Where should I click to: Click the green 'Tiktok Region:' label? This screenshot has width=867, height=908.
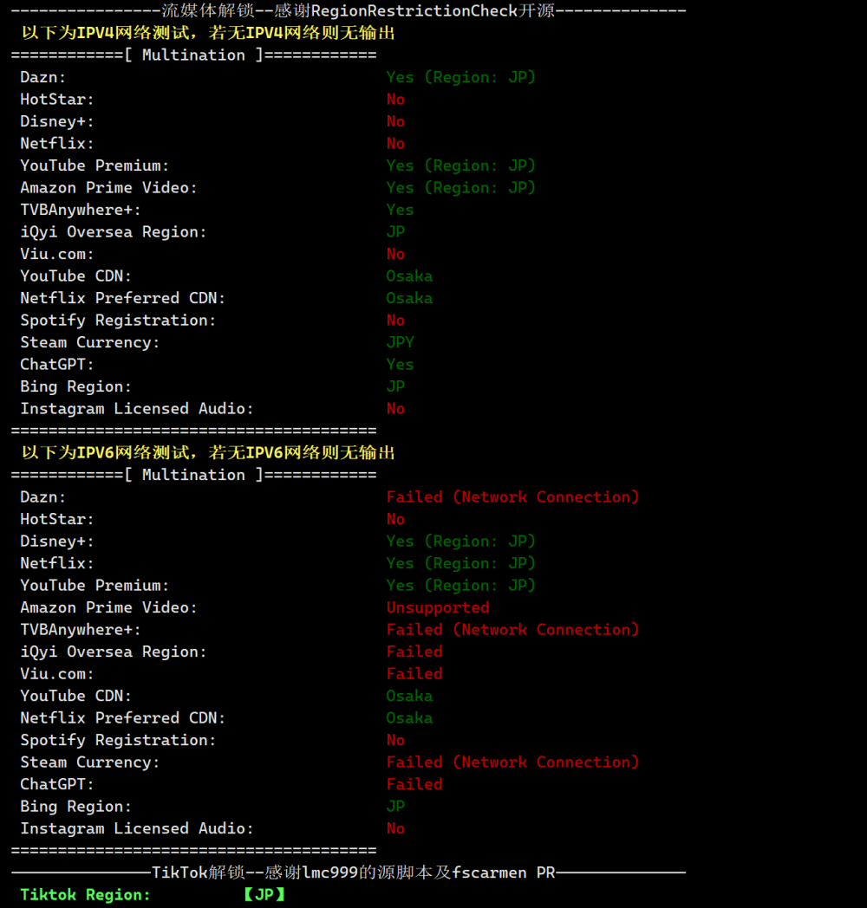click(85, 895)
